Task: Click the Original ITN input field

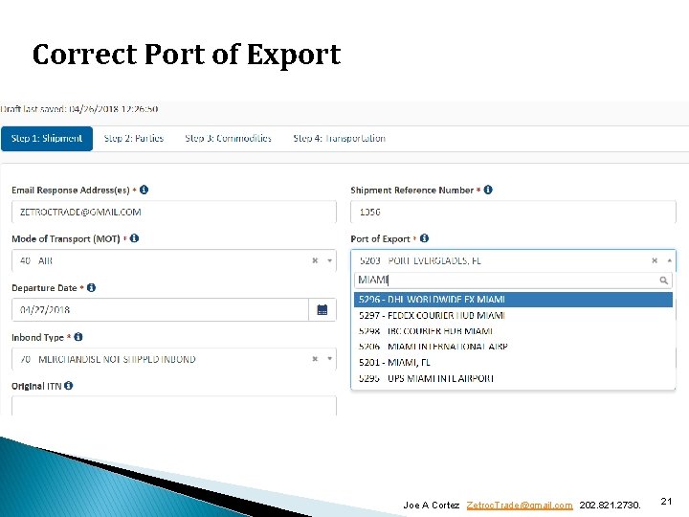Action: (174, 406)
